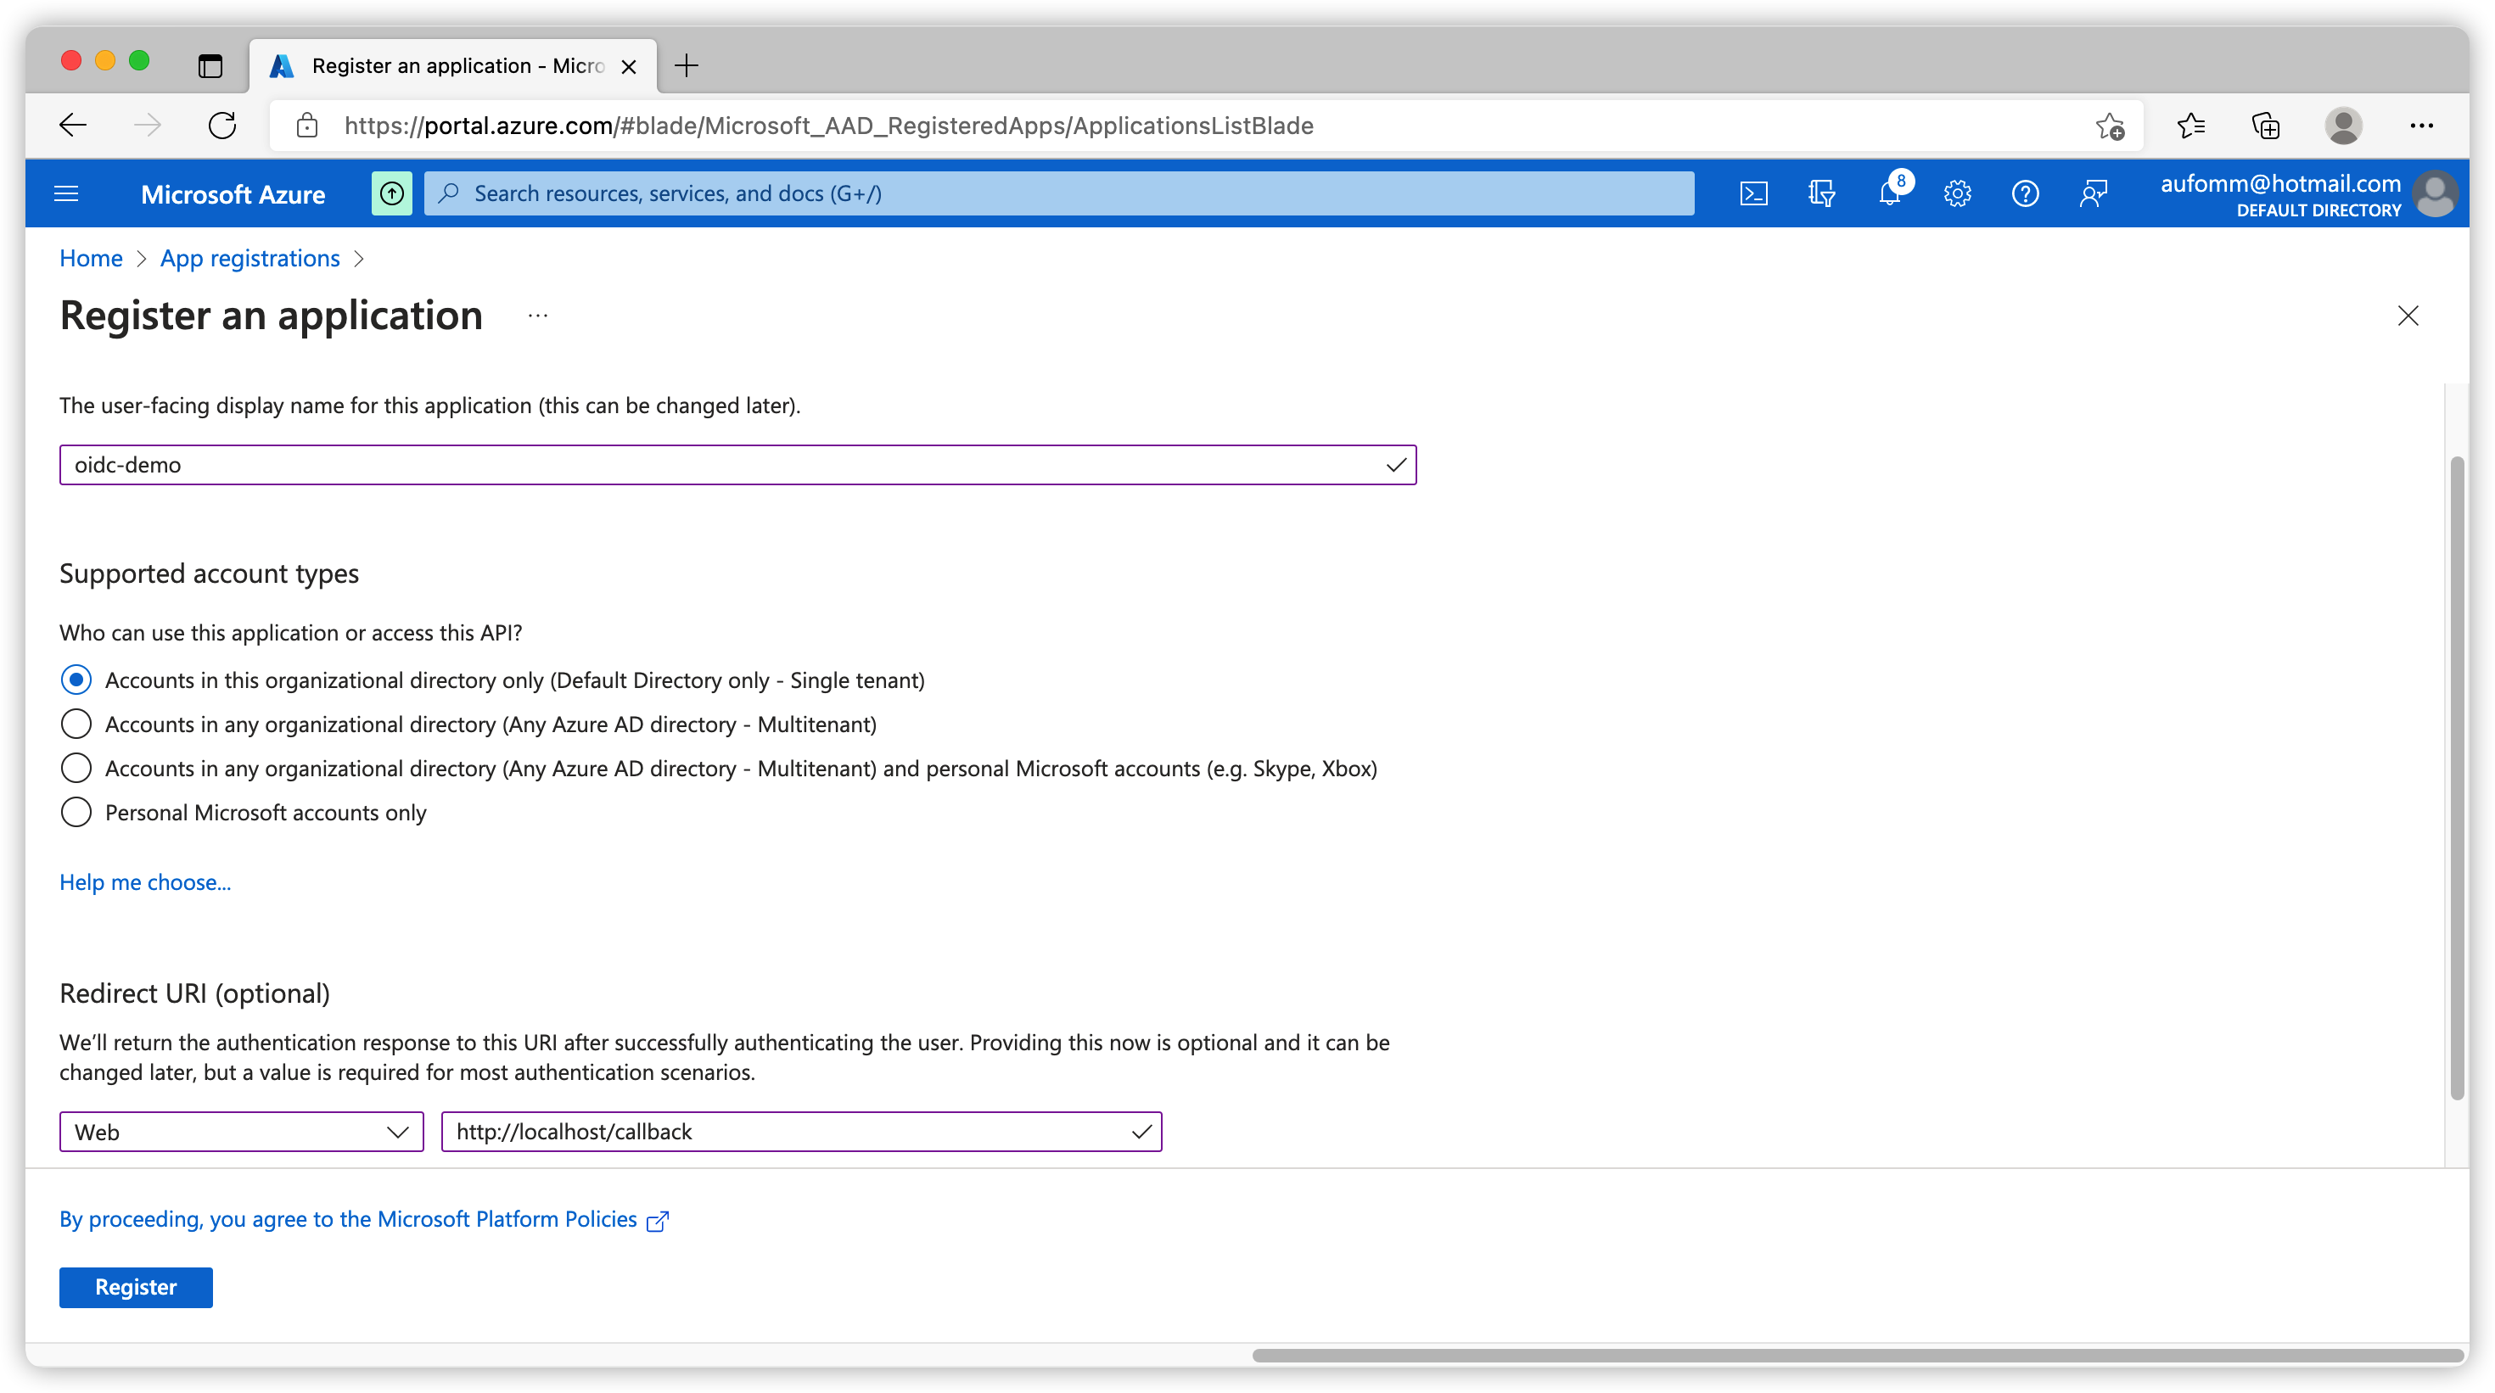Go to the App registrations breadcrumb

pyautogui.click(x=249, y=259)
